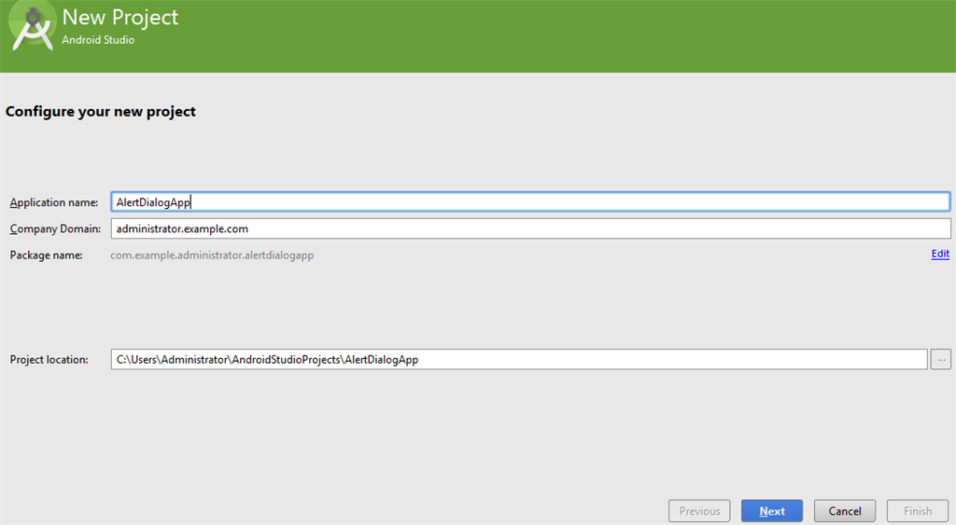
Task: Click the Cancel button
Action: click(x=844, y=511)
